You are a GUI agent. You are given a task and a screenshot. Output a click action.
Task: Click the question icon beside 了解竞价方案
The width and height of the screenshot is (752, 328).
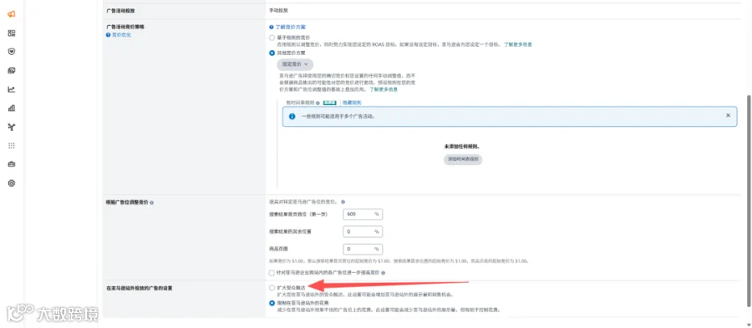pos(272,28)
